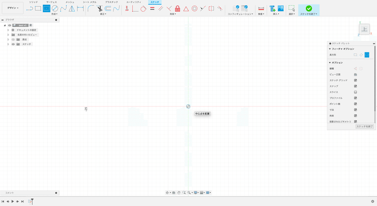Select the sketch dimension tool
377x206 pixels.
point(80,8)
